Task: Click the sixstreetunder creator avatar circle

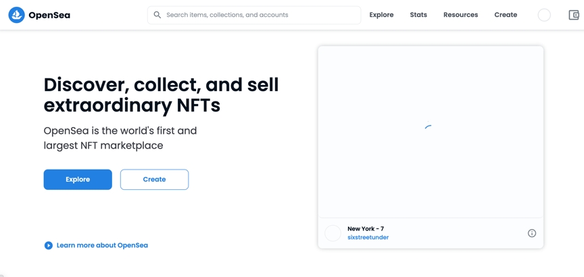Action: tap(333, 233)
